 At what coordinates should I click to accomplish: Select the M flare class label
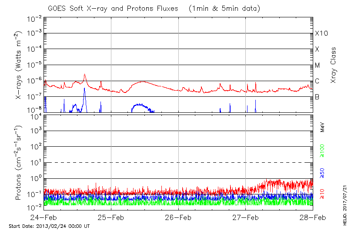tap(318, 66)
